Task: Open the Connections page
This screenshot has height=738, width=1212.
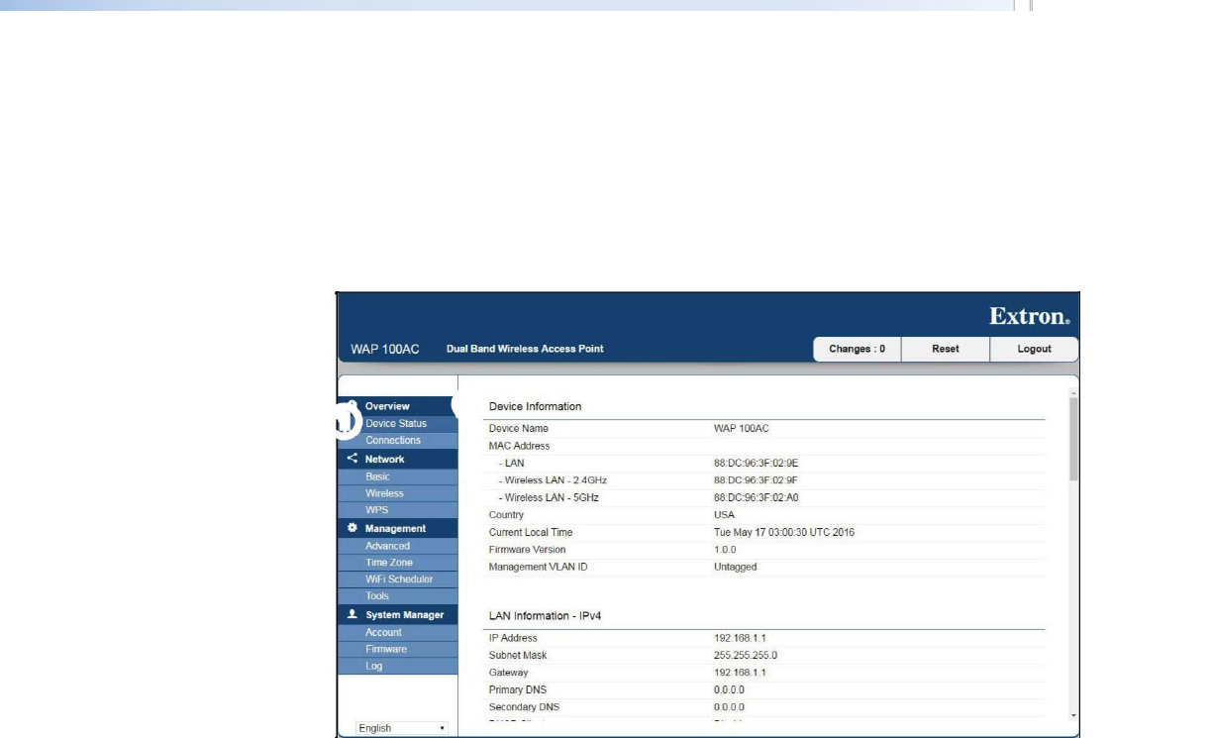Action: (393, 441)
